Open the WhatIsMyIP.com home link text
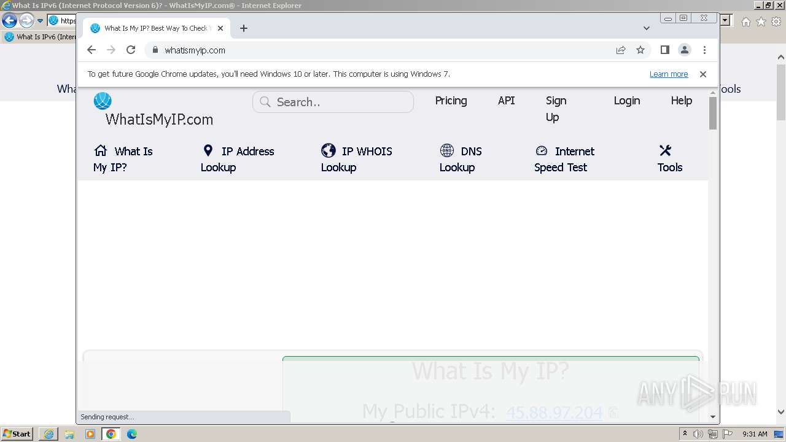The width and height of the screenshot is (786, 442). pyautogui.click(x=159, y=120)
